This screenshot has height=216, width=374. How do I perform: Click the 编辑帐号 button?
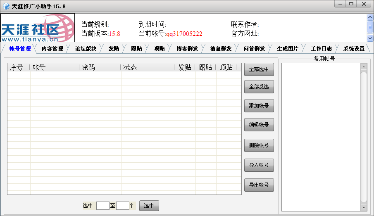(x=259, y=125)
